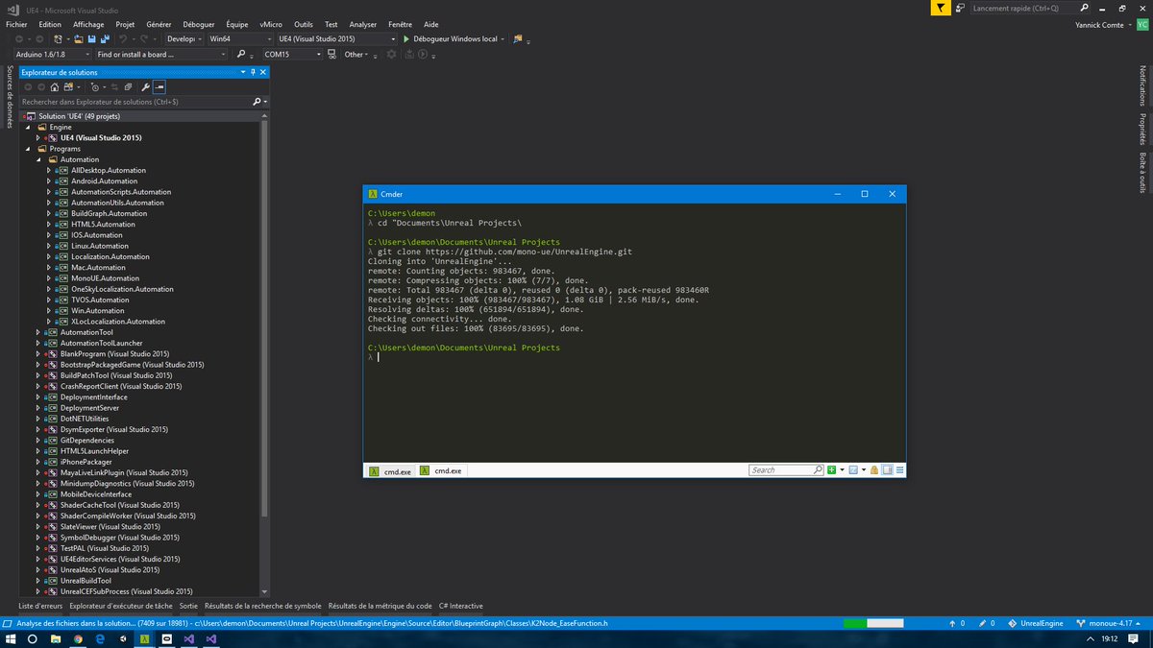
Task: Click green new console plus icon in Cmder
Action: point(831,470)
